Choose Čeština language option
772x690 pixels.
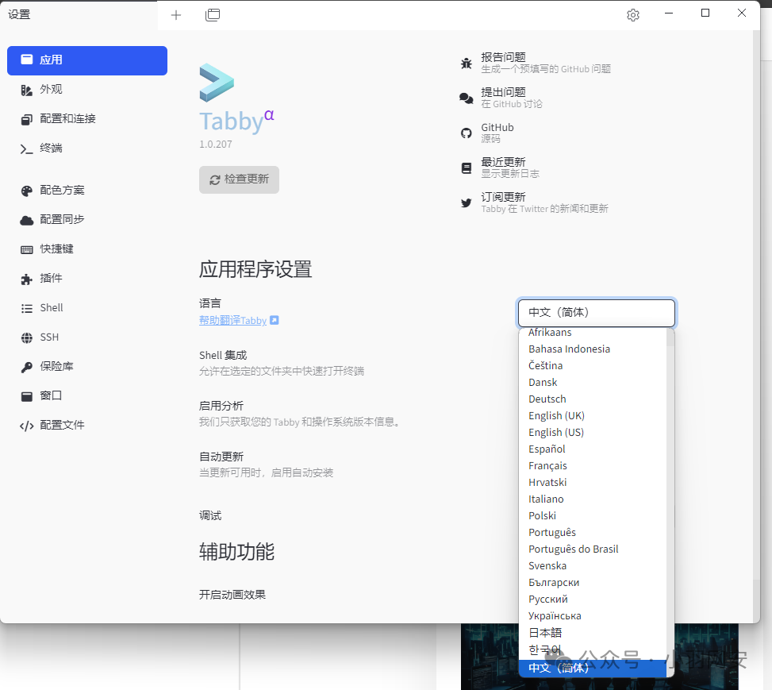593,366
